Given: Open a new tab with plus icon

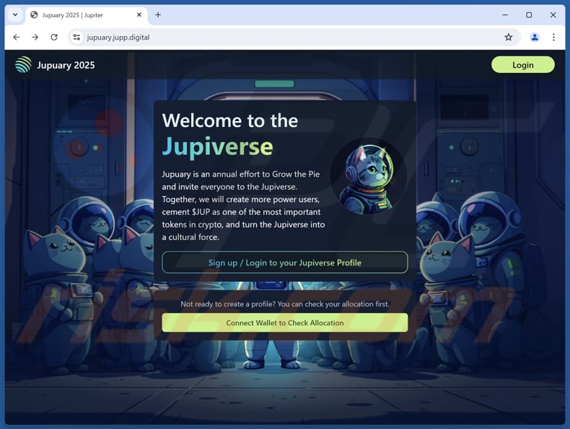Looking at the screenshot, I should pyautogui.click(x=158, y=15).
